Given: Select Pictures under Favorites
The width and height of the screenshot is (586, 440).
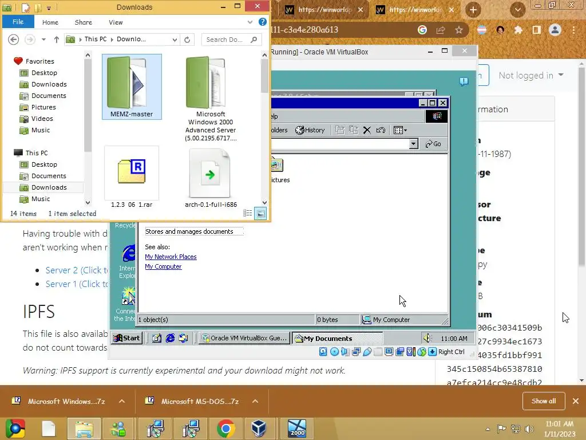Looking at the screenshot, I should point(43,107).
